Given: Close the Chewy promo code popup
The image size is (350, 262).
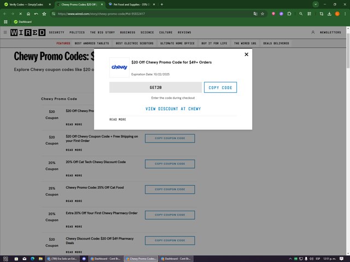Looking at the screenshot, I should click(x=247, y=55).
